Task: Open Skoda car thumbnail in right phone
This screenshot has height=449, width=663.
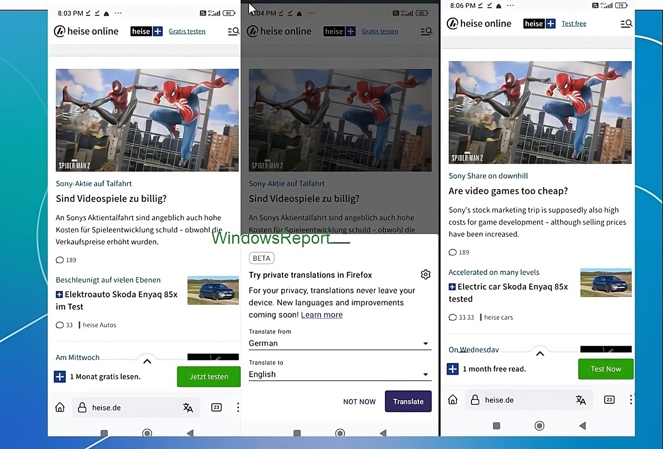Action: pos(606,282)
